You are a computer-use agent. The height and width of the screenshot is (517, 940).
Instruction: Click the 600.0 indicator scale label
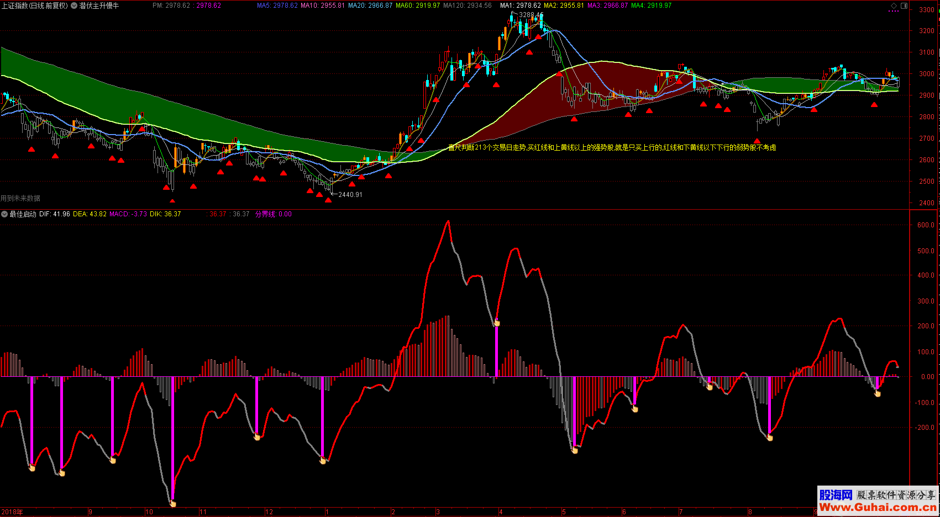926,225
